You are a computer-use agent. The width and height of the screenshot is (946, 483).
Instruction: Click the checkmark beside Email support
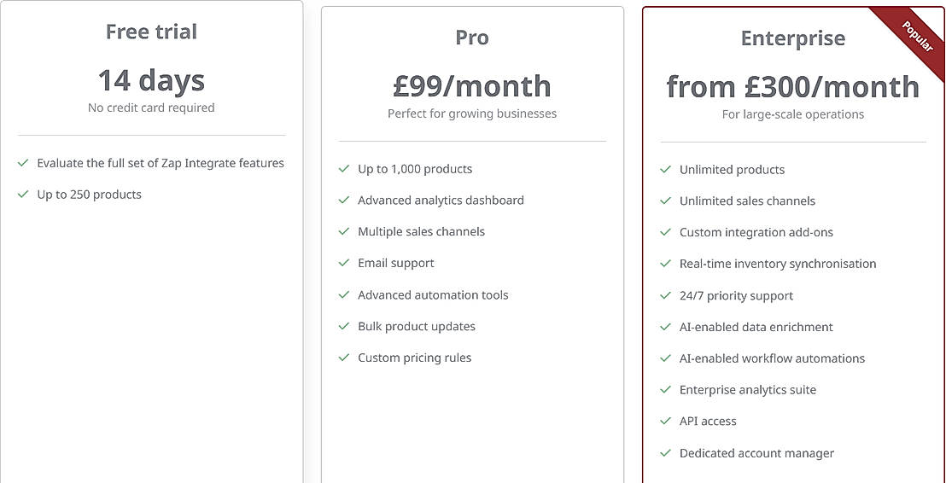pyautogui.click(x=344, y=263)
